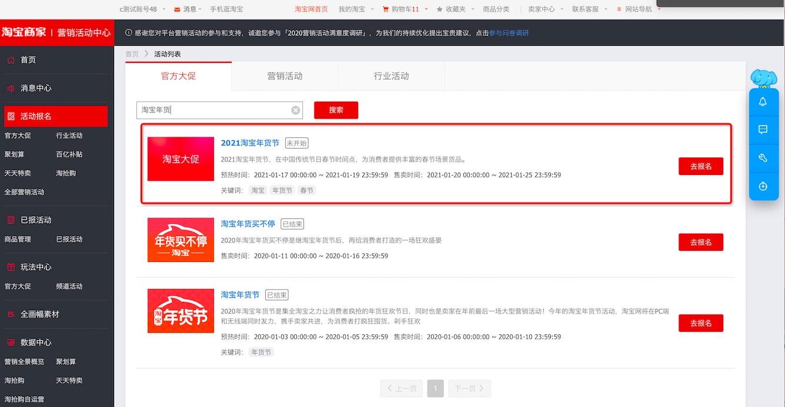Switch to the 行业活动 tab

tap(391, 76)
